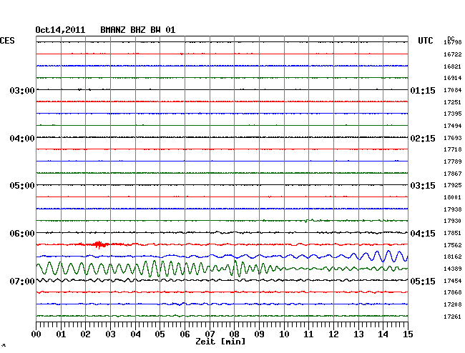Click the x-axis minute label 02

click(x=85, y=334)
